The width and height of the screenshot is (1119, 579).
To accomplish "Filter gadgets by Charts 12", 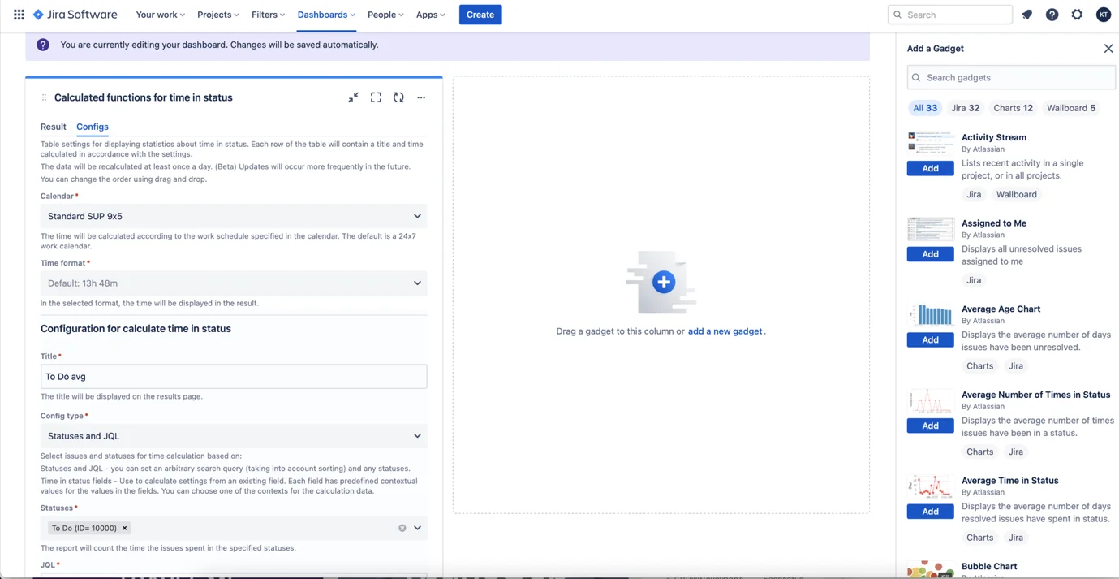I will pyautogui.click(x=1014, y=108).
